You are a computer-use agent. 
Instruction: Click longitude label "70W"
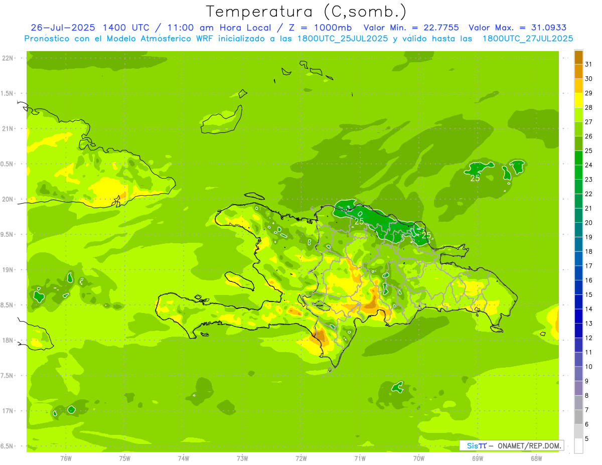(419, 458)
